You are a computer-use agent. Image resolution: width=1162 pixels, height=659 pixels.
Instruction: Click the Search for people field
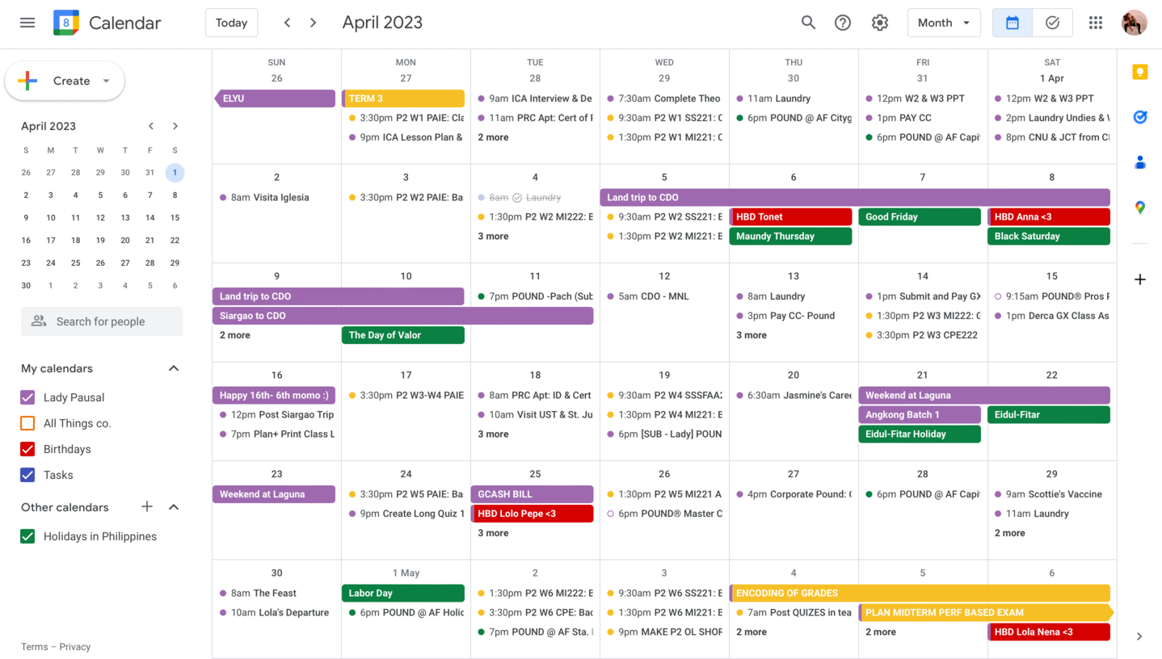(102, 321)
